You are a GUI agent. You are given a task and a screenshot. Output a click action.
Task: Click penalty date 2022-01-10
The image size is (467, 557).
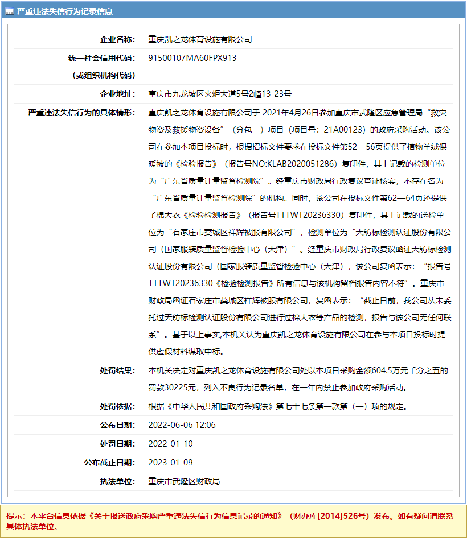tap(170, 444)
